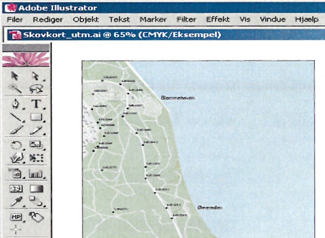
Task: Open the Objekt menu
Action: [x=85, y=19]
